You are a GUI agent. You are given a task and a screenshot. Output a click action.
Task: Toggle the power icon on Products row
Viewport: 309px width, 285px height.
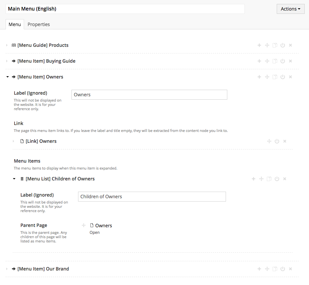point(283,45)
